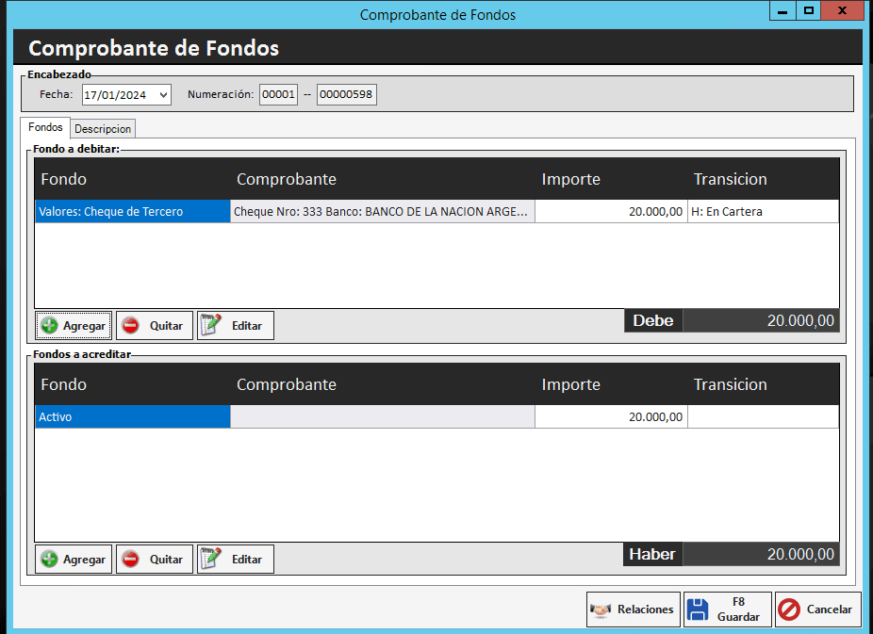This screenshot has width=873, height=634.
Task: Select the Activo row in credit grid
Action: pos(132,417)
